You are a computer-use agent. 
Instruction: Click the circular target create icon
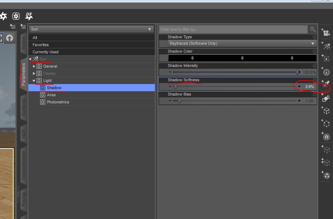click(x=325, y=136)
